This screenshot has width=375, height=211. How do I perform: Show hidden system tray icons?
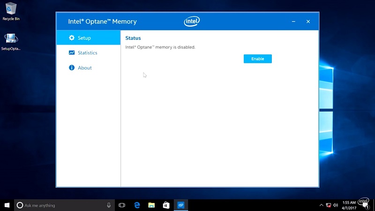[x=322, y=205]
